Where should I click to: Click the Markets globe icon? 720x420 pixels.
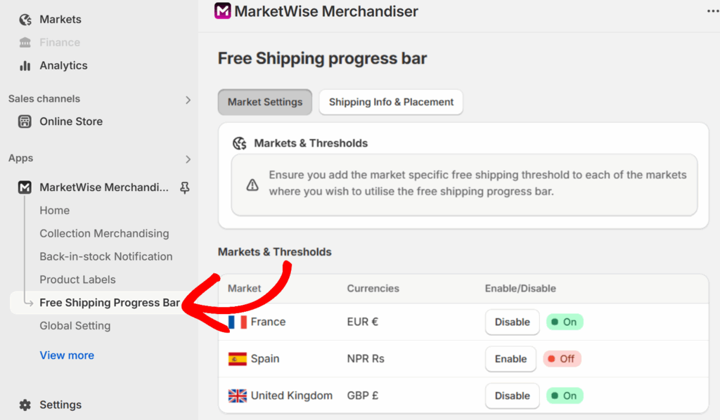(25, 20)
